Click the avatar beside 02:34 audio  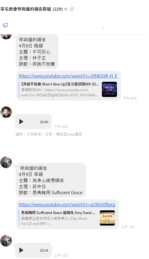[x=6, y=241]
